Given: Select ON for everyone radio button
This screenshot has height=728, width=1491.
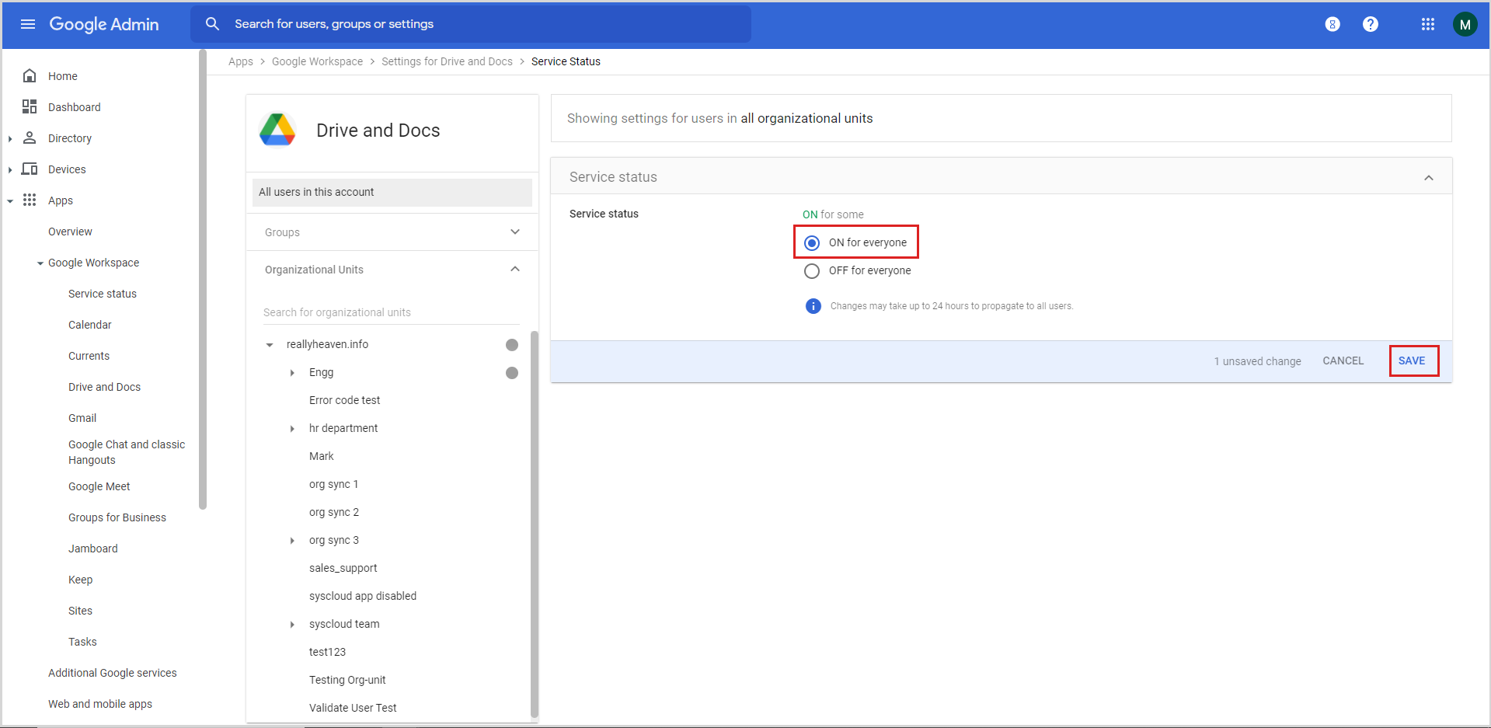Looking at the screenshot, I should 812,243.
